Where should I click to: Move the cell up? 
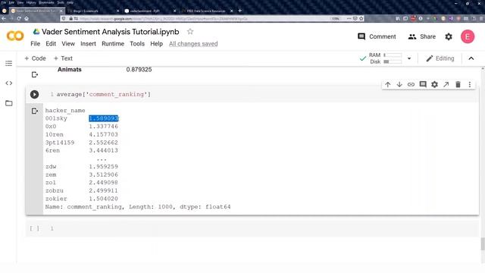387,84
